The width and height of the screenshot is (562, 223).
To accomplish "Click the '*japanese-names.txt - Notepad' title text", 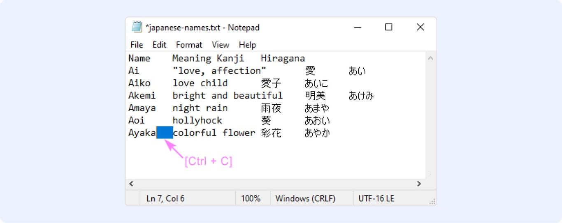I will 202,28.
